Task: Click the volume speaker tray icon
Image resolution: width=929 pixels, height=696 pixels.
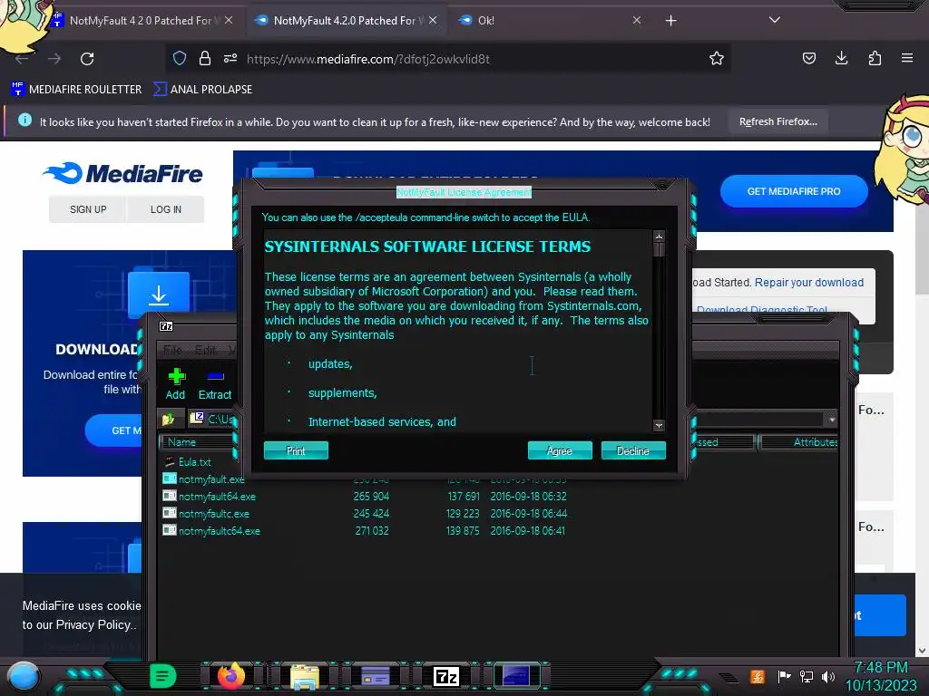Action: (x=828, y=676)
